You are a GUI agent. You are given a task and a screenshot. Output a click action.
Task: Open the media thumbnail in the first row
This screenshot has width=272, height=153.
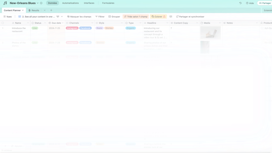coord(210,32)
